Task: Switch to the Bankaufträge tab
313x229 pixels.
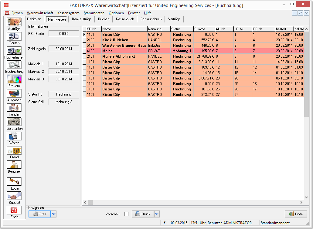Action: 82,19
